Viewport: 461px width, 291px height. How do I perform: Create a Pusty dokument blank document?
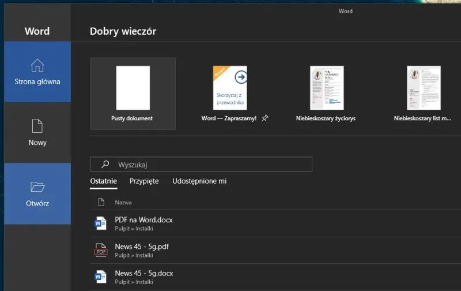coord(133,94)
